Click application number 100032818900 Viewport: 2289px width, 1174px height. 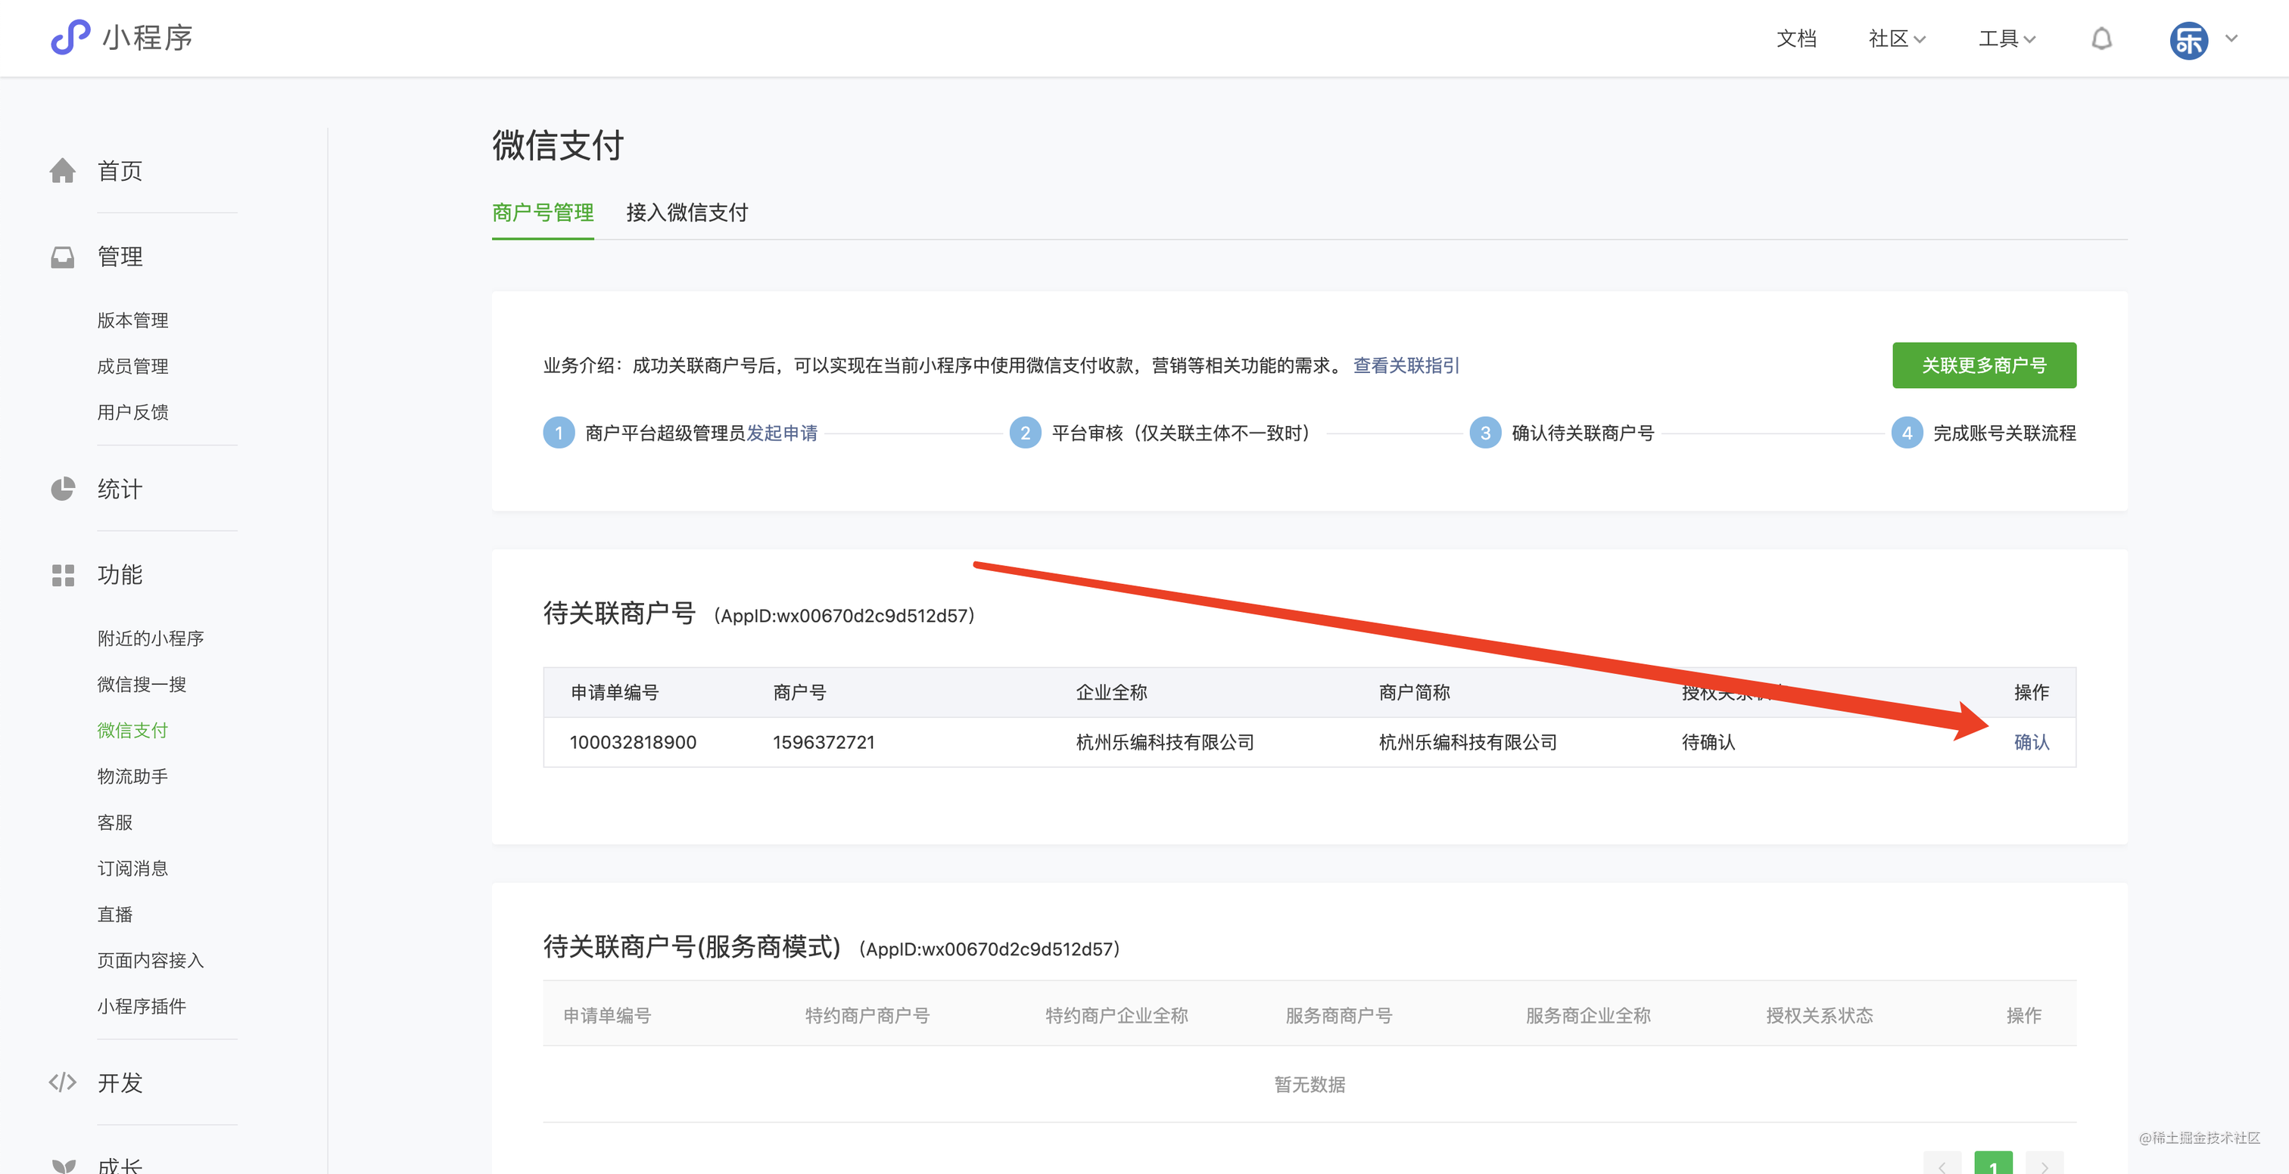(x=633, y=741)
